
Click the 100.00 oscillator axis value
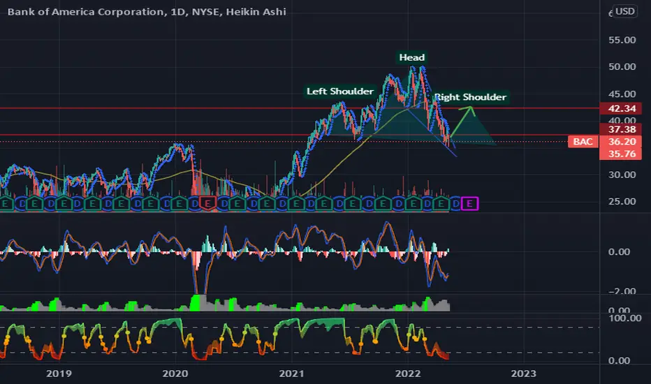coord(625,318)
